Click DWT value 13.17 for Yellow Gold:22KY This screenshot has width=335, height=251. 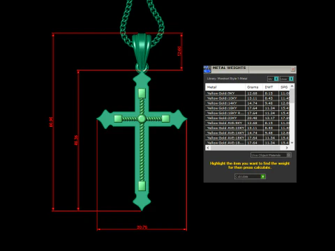tap(269, 118)
